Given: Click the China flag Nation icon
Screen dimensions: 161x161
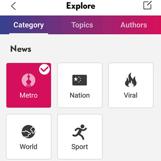Looking at the screenshot, I should 80,80.
